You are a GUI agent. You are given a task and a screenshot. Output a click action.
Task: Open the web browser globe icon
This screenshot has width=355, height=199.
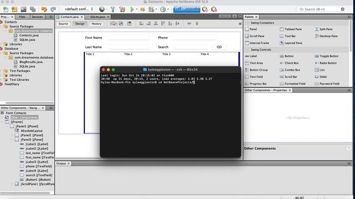point(102,9)
